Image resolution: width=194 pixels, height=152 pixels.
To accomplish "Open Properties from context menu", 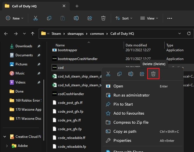I will 122,140.
